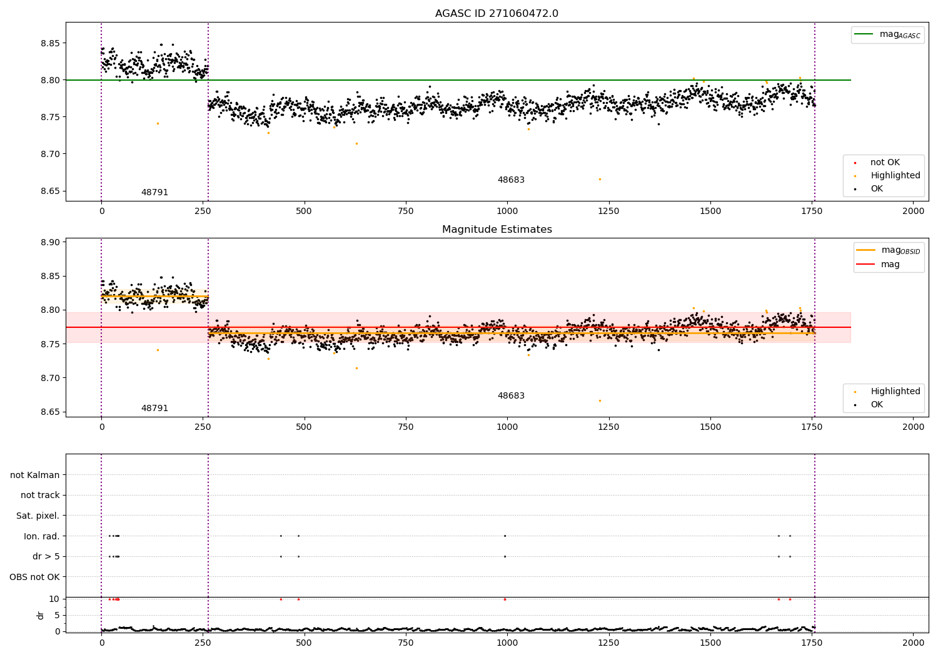The width and height of the screenshot is (938, 657).
Task: Click the 'dr > 5' row label
Action: click(46, 557)
